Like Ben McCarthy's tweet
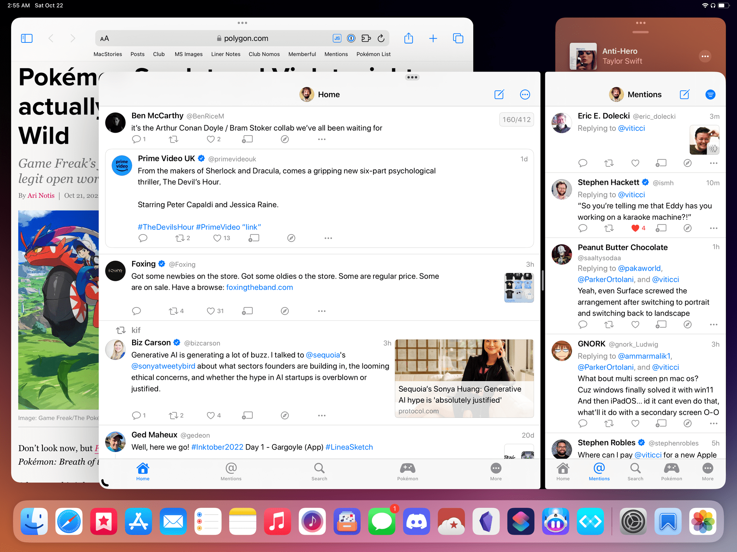This screenshot has height=552, width=737. [211, 139]
